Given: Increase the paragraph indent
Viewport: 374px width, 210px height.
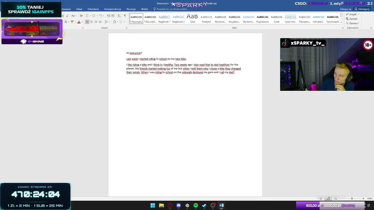Looking at the screenshot, I should coord(113,16).
